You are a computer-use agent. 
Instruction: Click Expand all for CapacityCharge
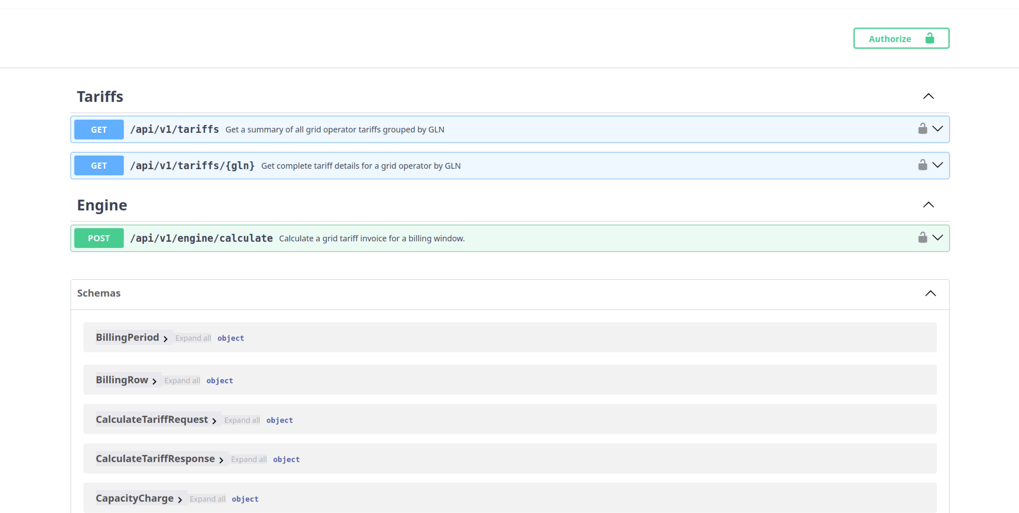click(207, 499)
